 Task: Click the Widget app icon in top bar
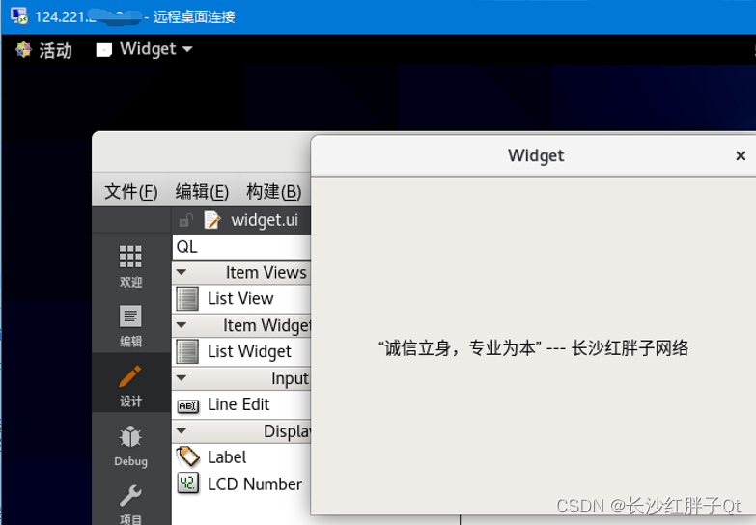point(103,49)
